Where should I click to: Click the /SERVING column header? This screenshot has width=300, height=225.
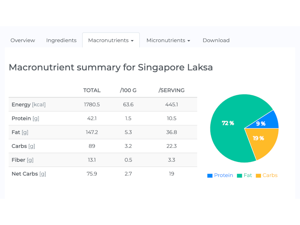[x=172, y=90]
